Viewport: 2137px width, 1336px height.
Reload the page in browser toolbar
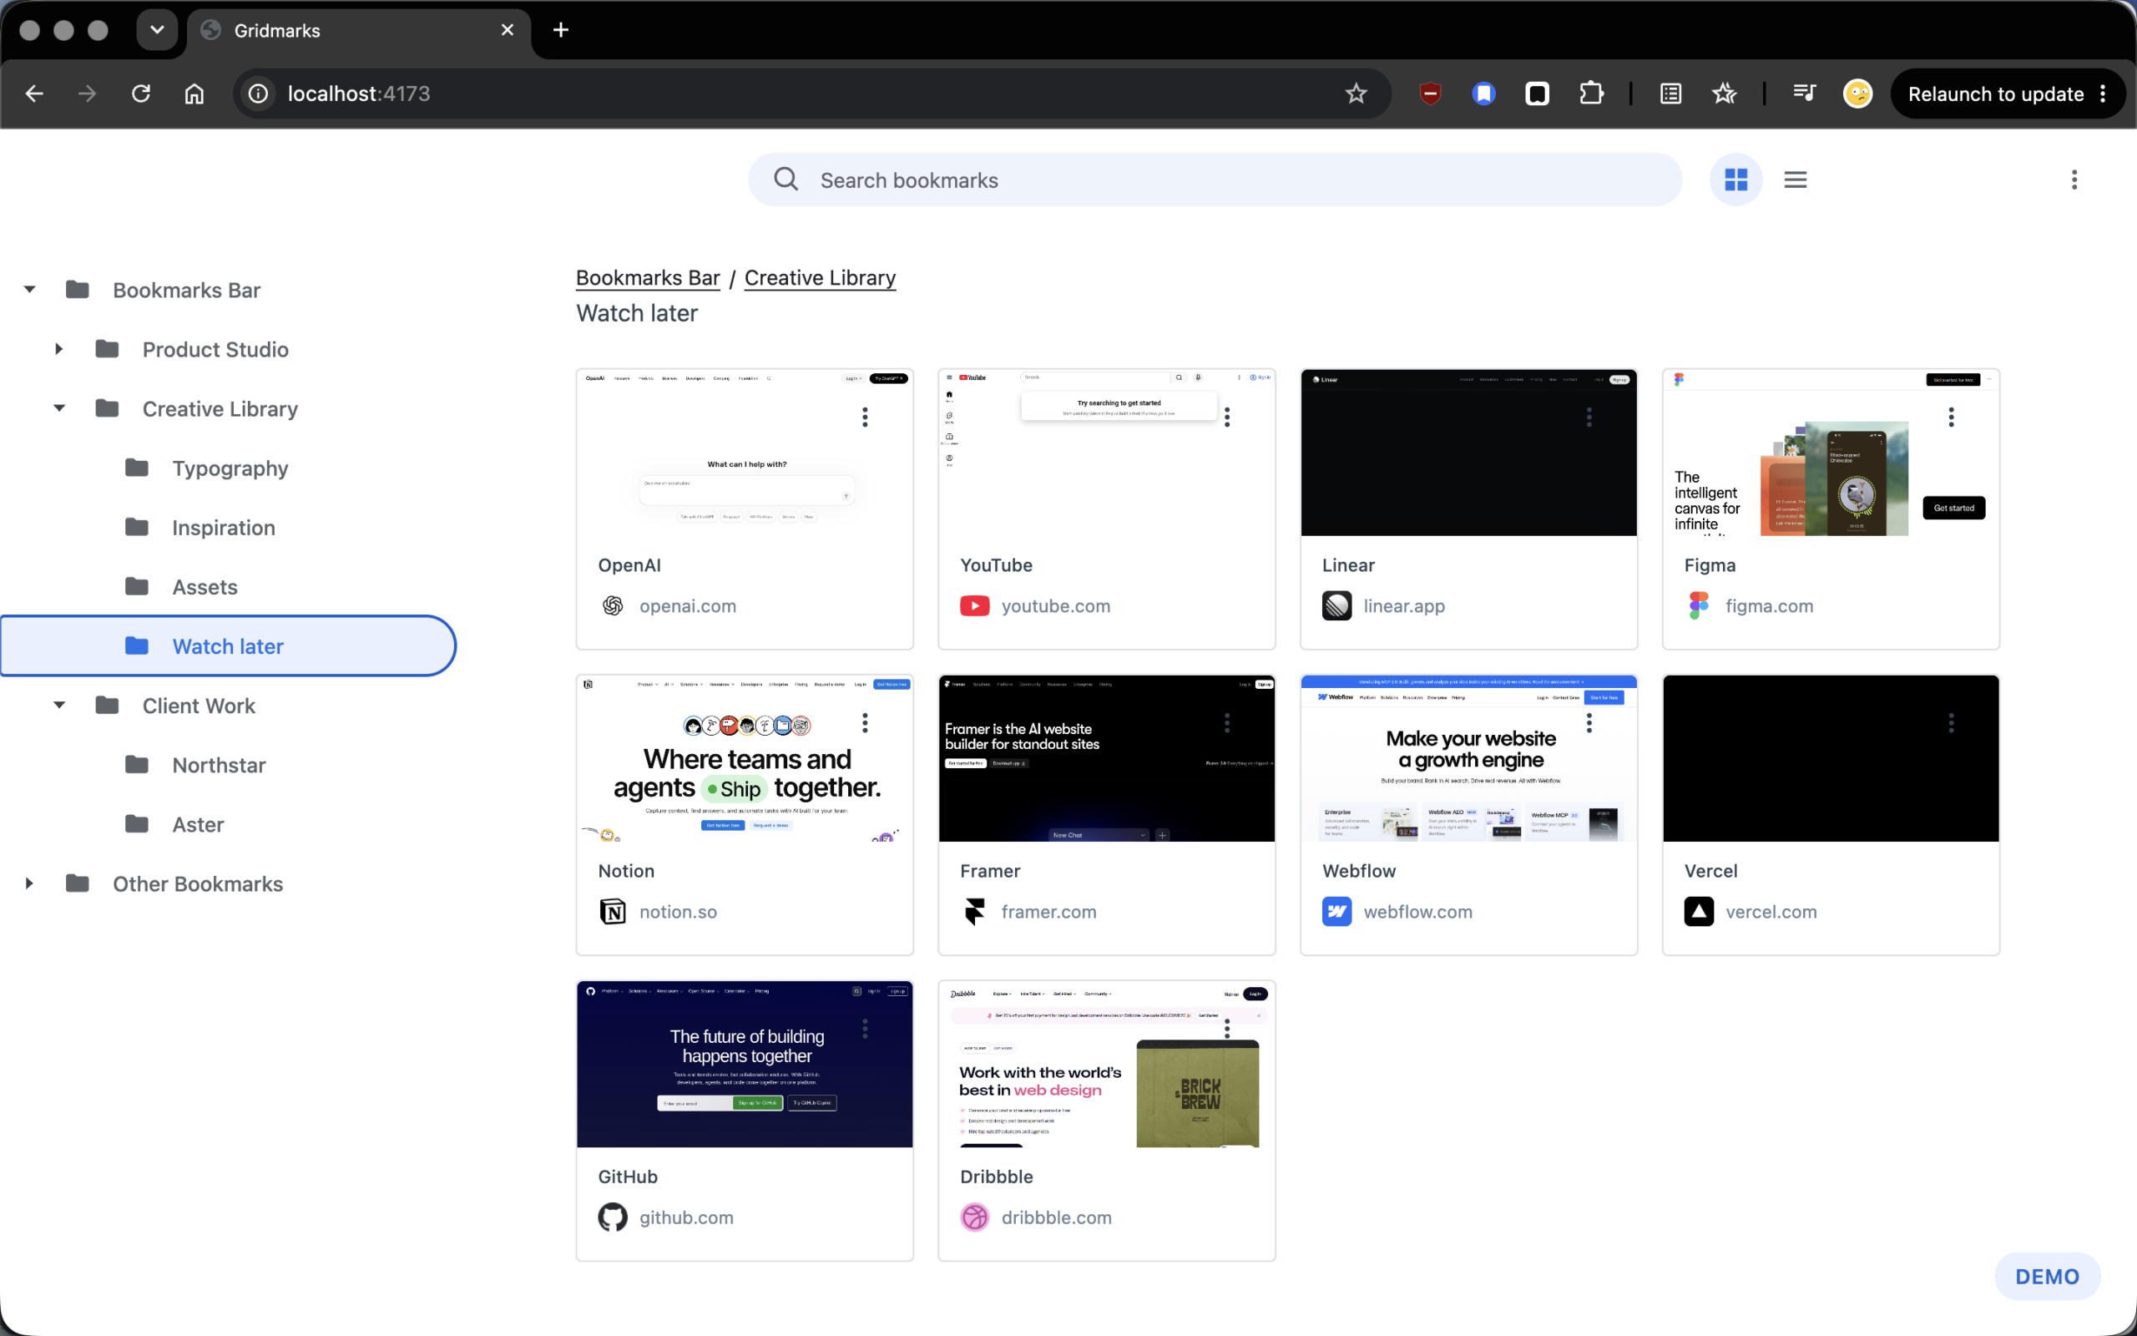click(141, 94)
